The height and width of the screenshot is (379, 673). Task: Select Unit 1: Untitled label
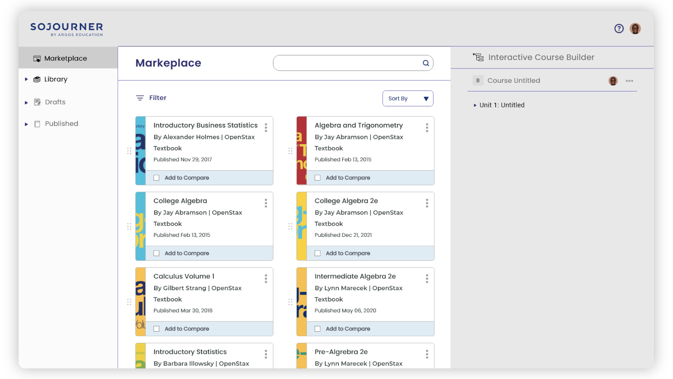click(502, 105)
